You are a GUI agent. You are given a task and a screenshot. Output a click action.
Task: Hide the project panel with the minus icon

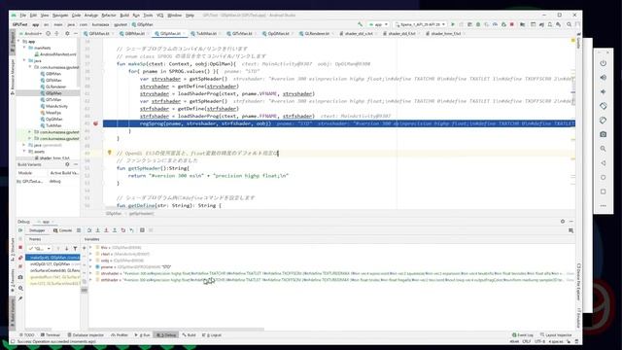[x=76, y=34]
